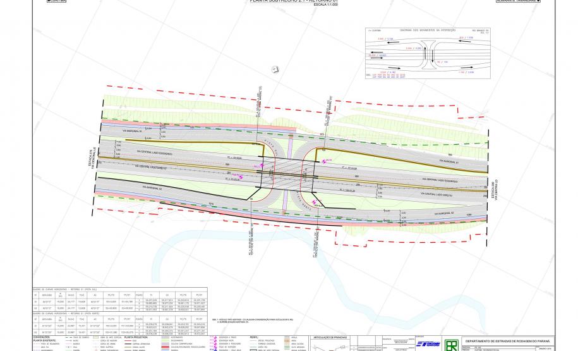Select the red line sample in PLANTA PROJETADA legend
The width and height of the screenshot is (578, 351).
(x=129, y=341)
